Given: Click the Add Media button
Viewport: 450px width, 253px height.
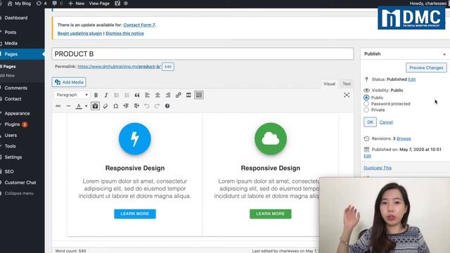Looking at the screenshot, I should 69,82.
